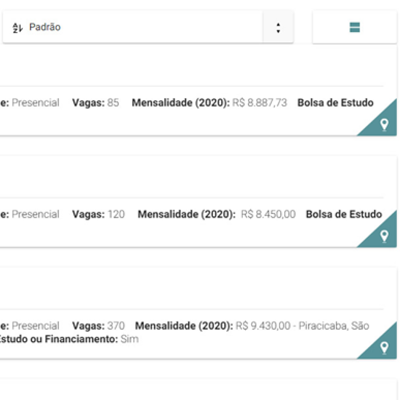Select the R$ 8.450,00 tuition value
Viewport: 400px width, 400px height.
tap(268, 214)
